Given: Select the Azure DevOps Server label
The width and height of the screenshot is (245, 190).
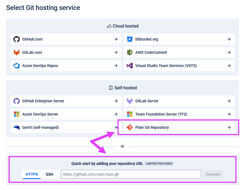Looking at the screenshot, I should pyautogui.click(x=40, y=114).
